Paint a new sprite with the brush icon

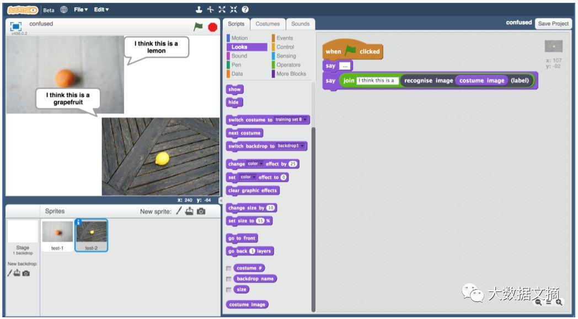tap(179, 210)
